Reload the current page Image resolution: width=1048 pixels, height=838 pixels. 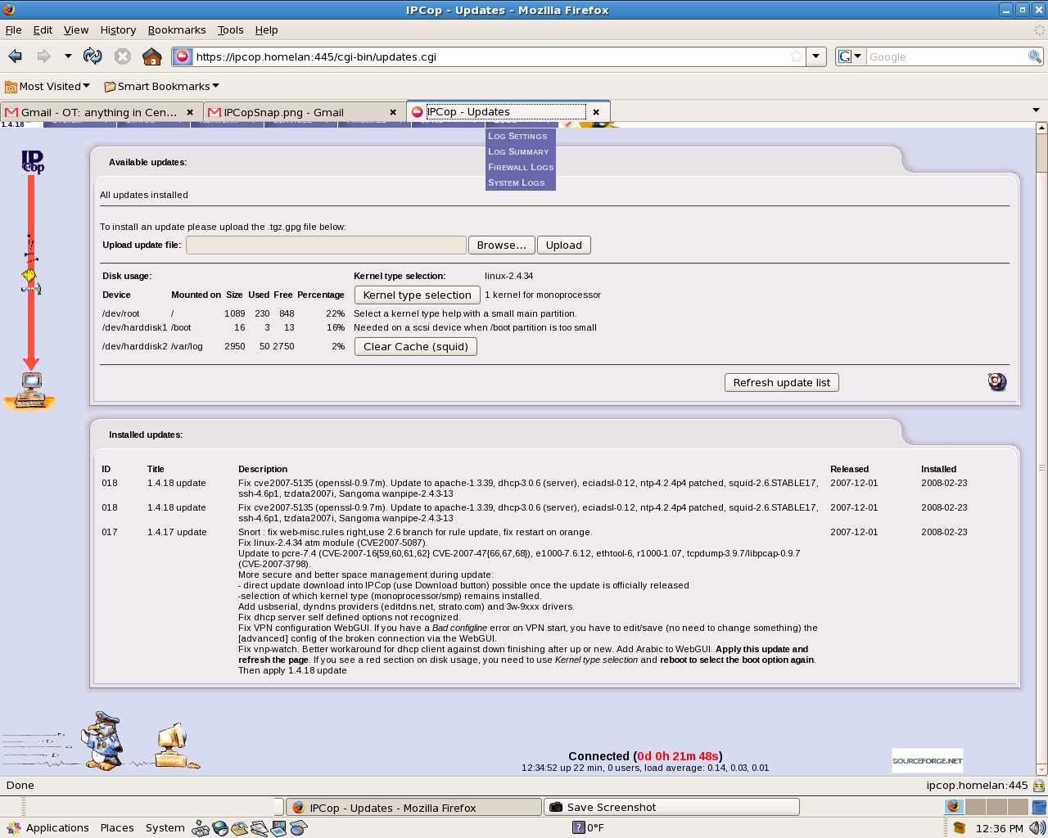[93, 56]
